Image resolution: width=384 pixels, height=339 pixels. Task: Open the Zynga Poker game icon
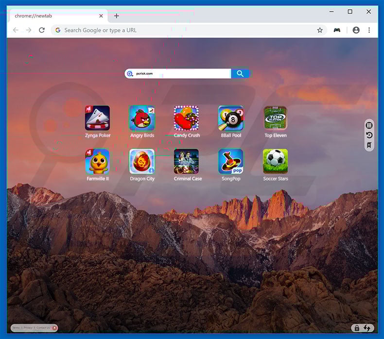tap(97, 118)
